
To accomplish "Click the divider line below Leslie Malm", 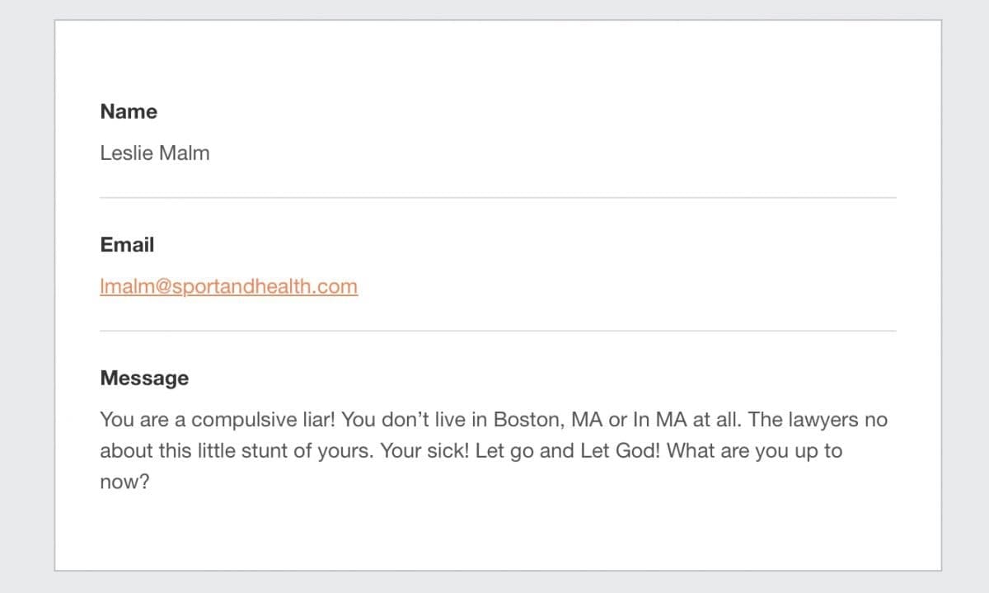I will tap(498, 198).
